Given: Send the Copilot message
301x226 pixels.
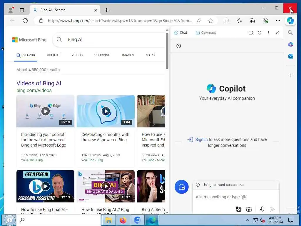Looking at the screenshot, I should (x=272, y=209).
